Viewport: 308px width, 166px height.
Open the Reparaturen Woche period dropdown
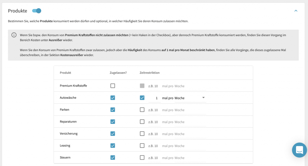click(x=190, y=122)
